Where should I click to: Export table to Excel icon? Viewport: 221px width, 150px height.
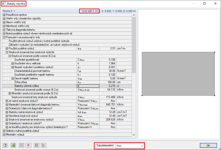(13, 145)
